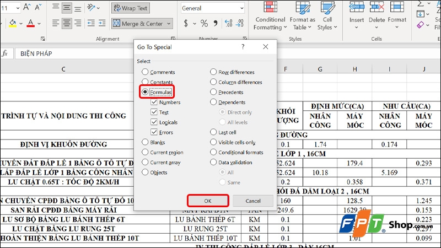Viewport: 441px width, 248px height.
Task: Click the Delete cells icon
Action: pyautogui.click(x=377, y=7)
